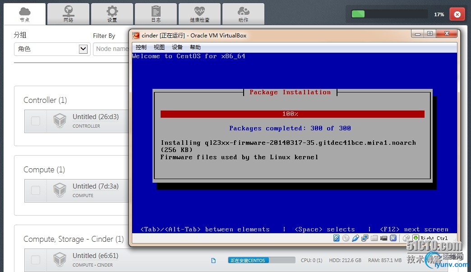Click the VirtualBox video capture icon
The width and height of the screenshot is (471, 272).
[x=383, y=238]
